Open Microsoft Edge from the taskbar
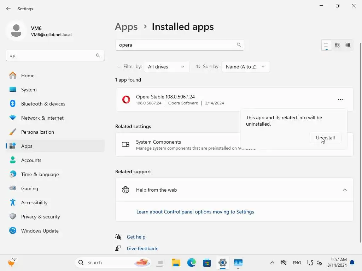362x271 pixels. pyautogui.click(x=191, y=263)
